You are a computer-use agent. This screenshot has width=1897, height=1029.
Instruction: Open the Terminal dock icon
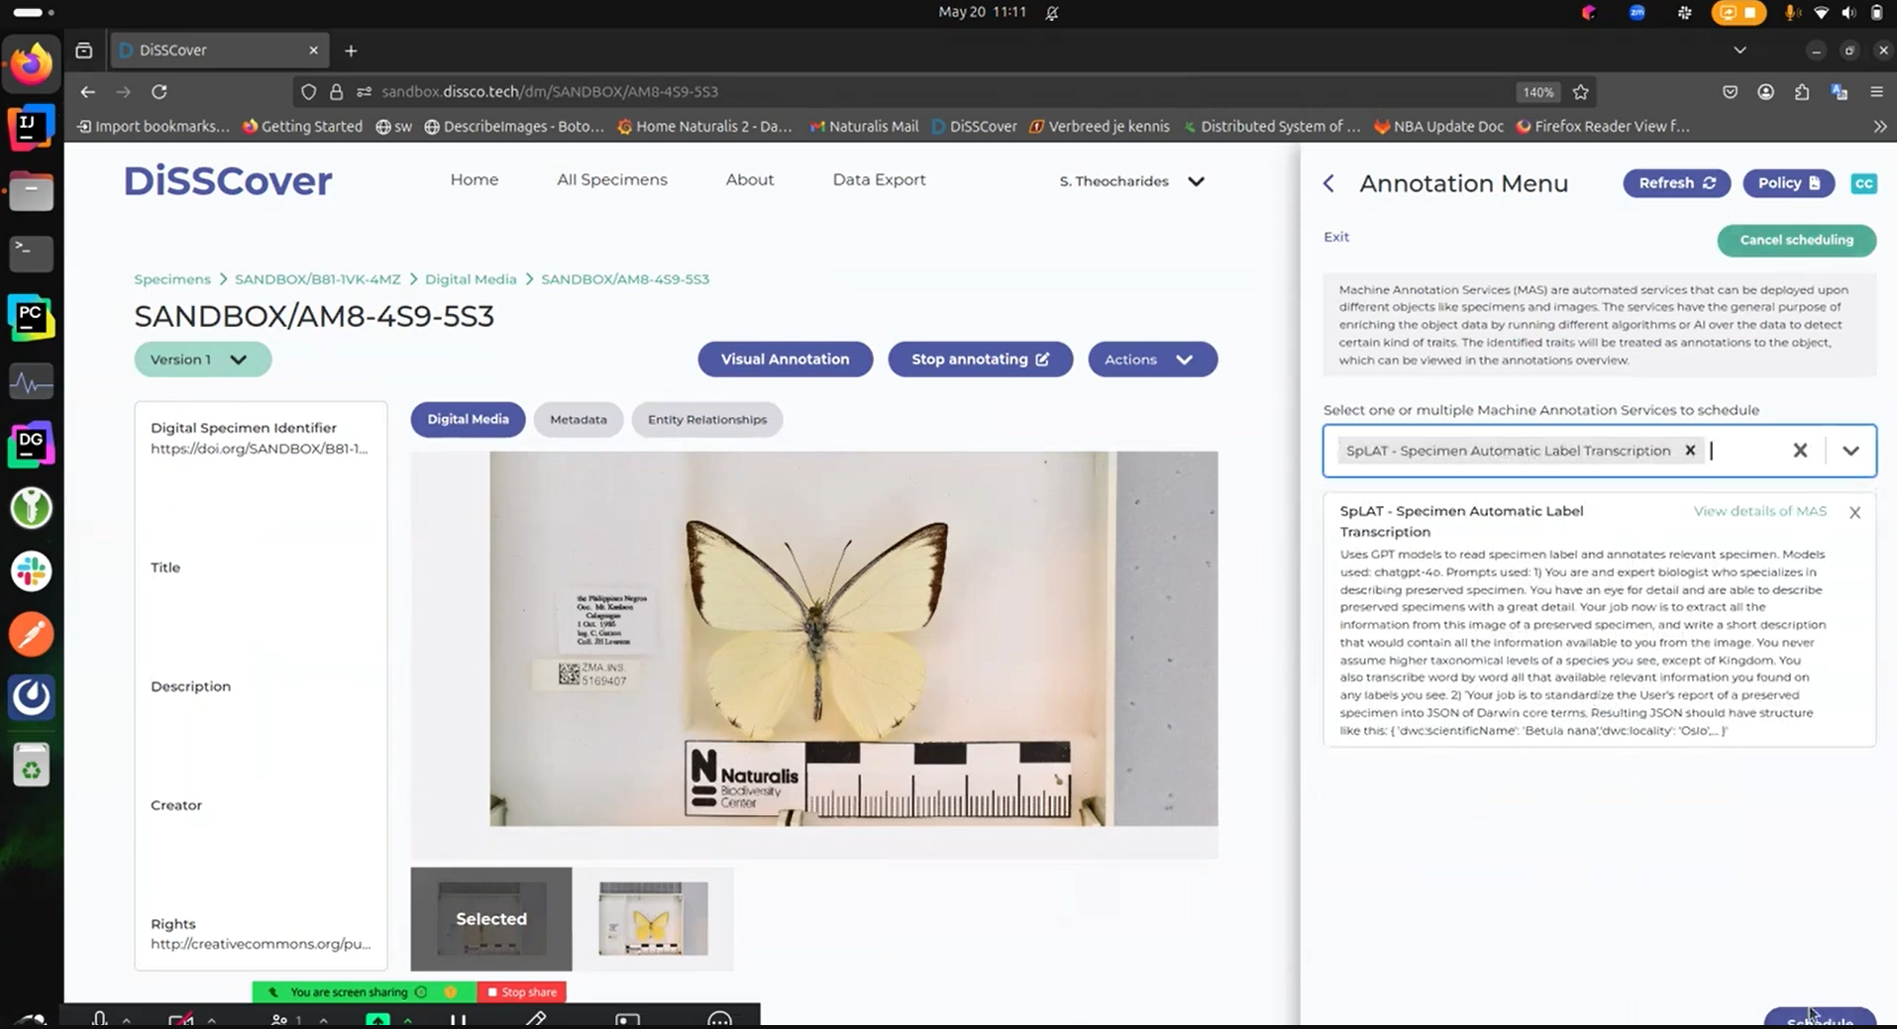pyautogui.click(x=31, y=254)
